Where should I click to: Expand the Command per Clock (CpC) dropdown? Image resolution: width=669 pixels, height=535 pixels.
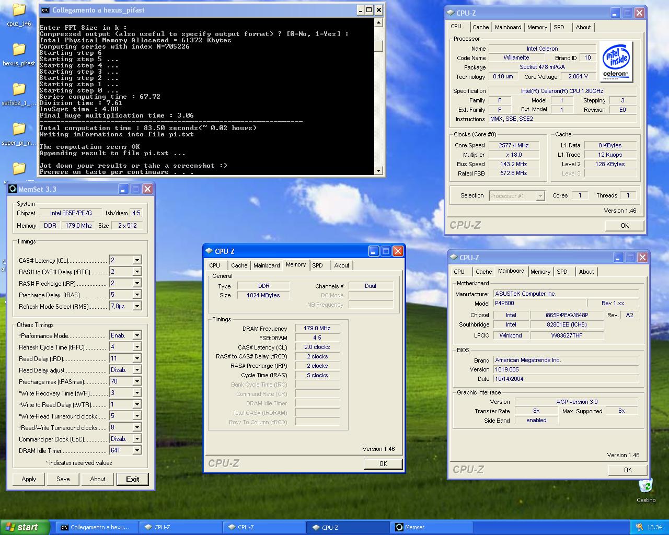(137, 439)
